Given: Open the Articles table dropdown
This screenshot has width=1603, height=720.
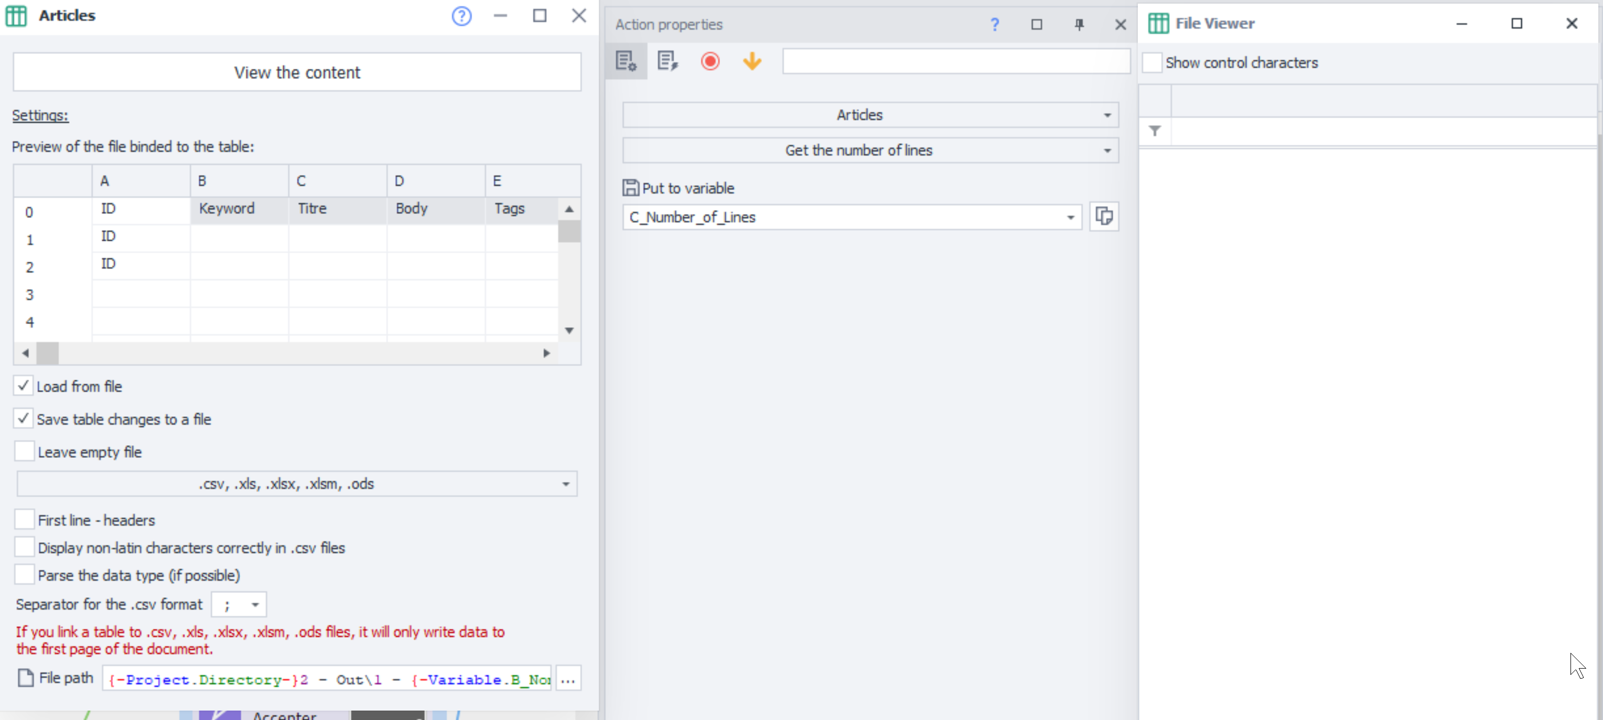Looking at the screenshot, I should (870, 115).
